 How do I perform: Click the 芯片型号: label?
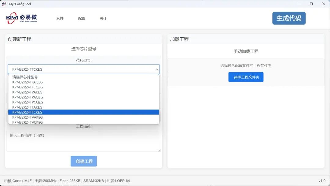point(83,60)
